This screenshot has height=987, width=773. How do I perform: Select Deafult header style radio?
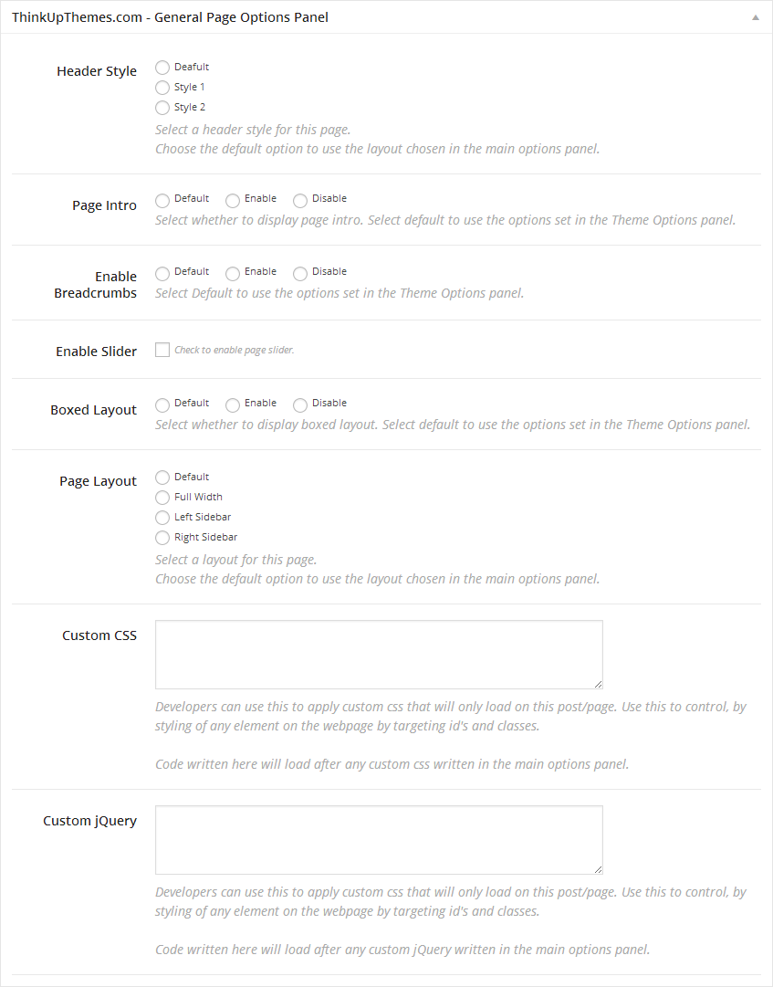pos(162,68)
